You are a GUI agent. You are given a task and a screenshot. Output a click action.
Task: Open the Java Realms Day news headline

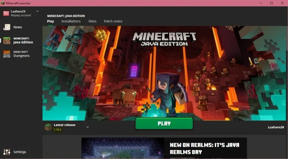[204, 148]
